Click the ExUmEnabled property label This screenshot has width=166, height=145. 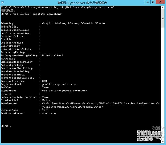(x=9, y=100)
